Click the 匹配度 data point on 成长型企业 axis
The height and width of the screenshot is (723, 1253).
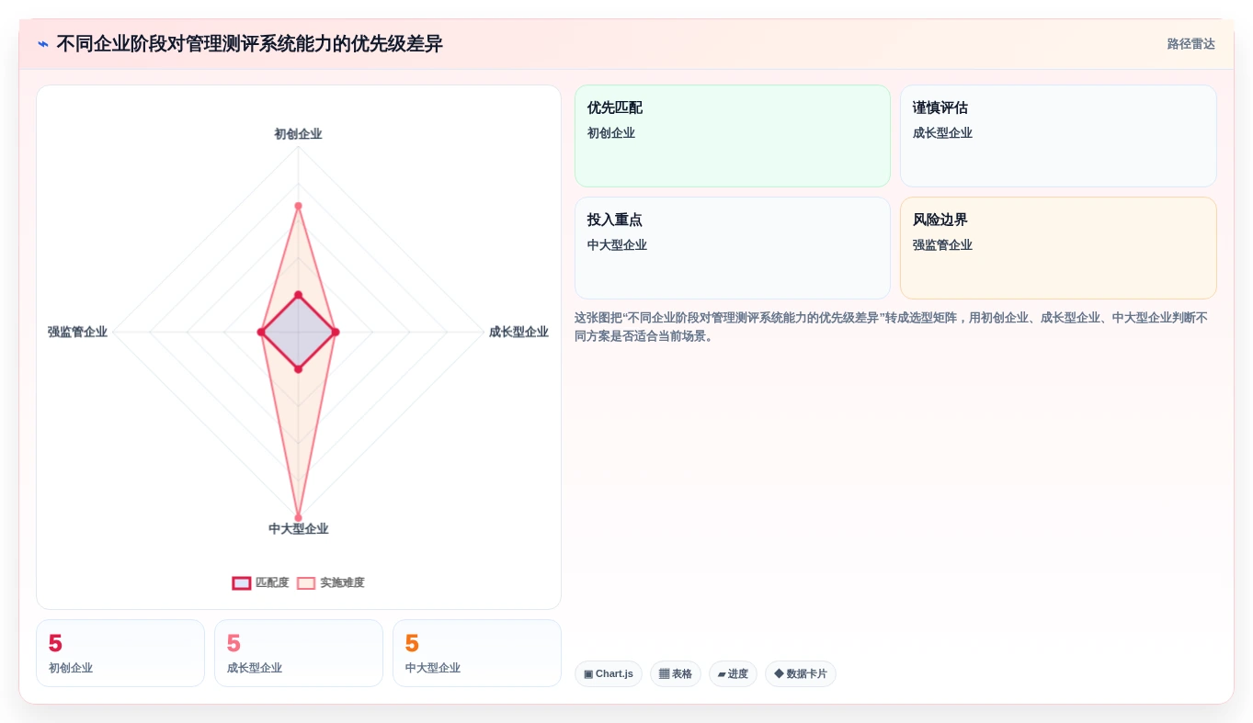click(336, 333)
